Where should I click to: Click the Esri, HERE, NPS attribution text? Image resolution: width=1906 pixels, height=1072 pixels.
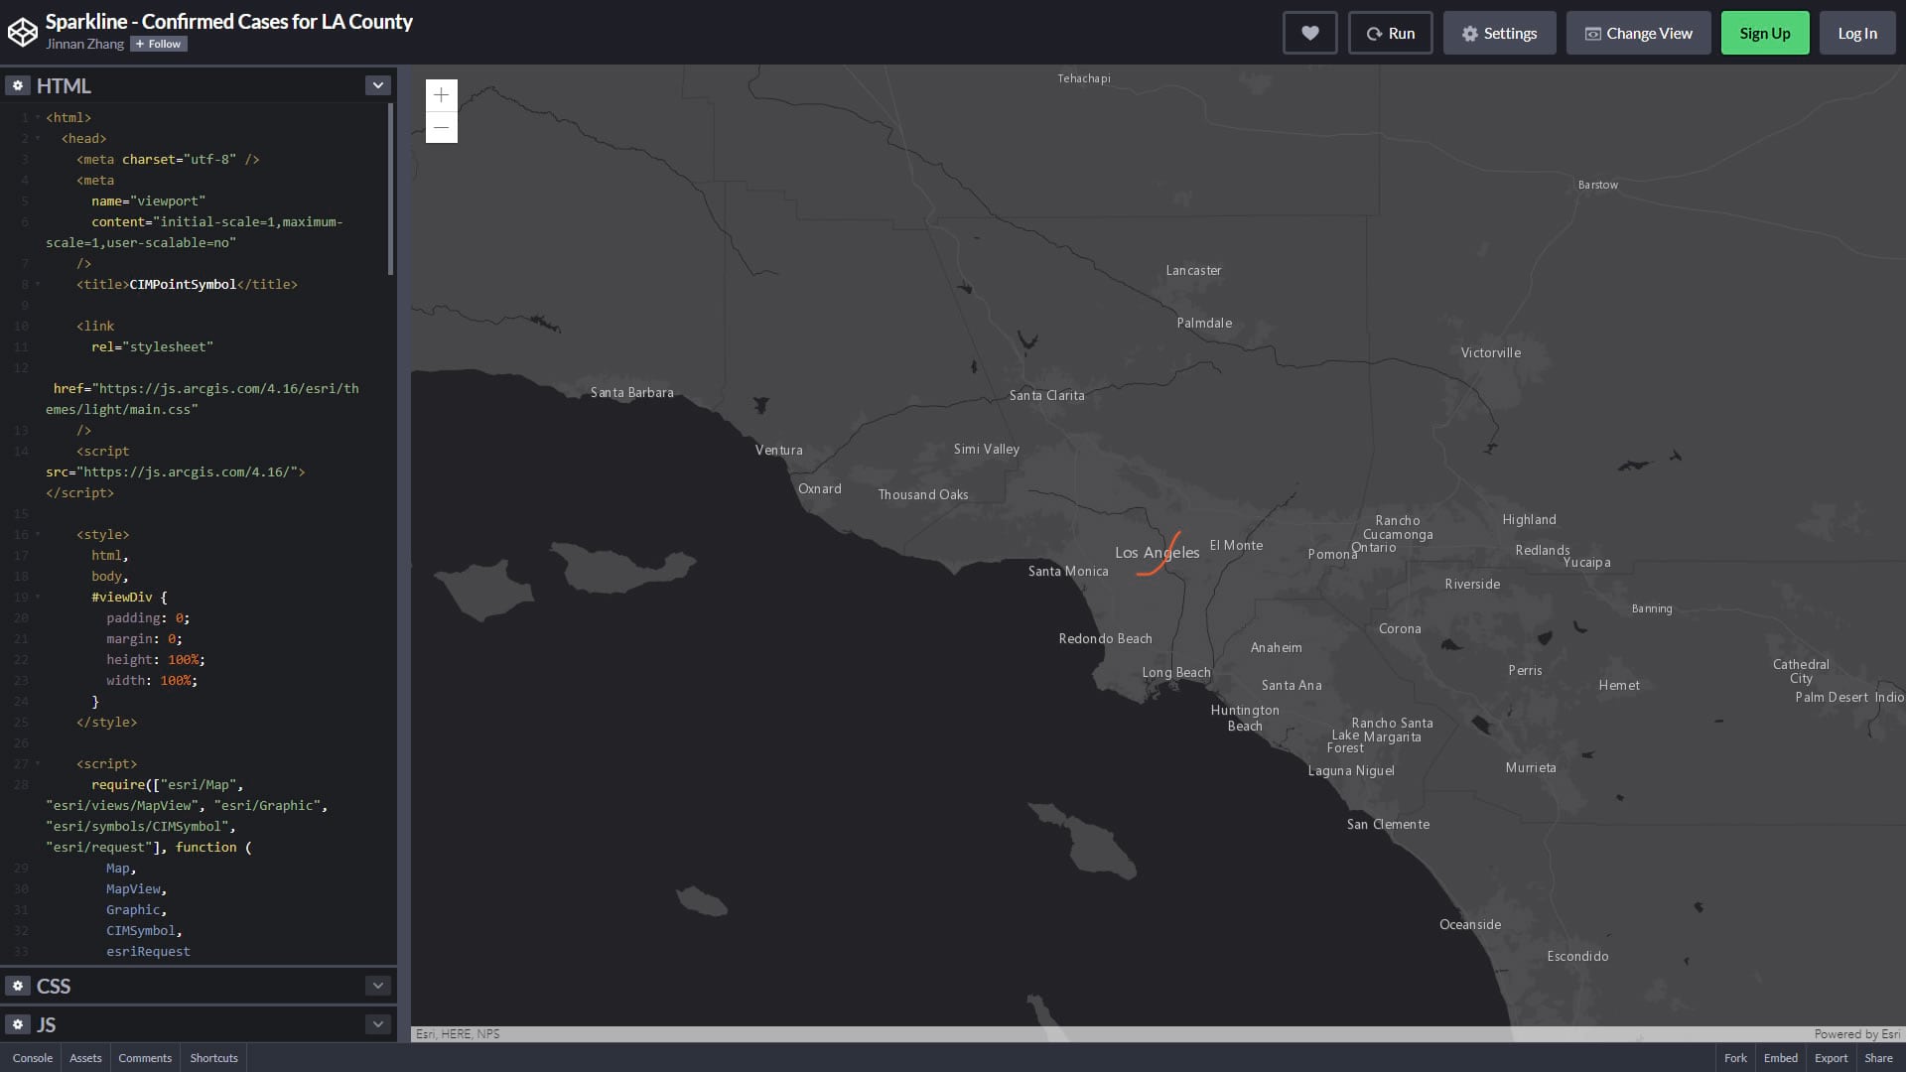(x=458, y=1034)
